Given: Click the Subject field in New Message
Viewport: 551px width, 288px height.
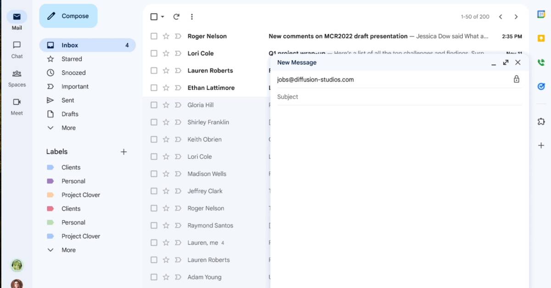Looking at the screenshot, I should (395, 97).
